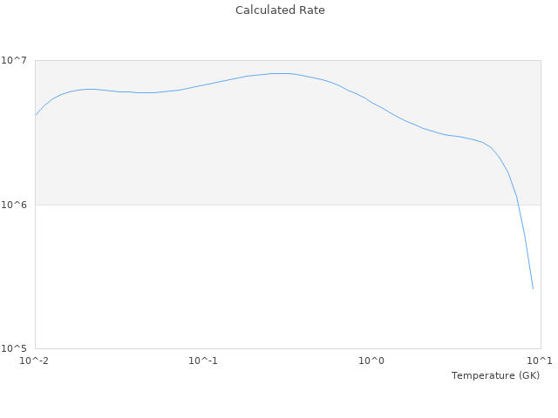This screenshot has height=418, width=558.
Task: Click the 10^-2 x-axis tick label
Action: tap(35, 361)
